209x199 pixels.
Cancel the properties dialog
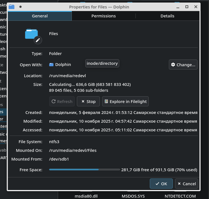(x=187, y=184)
